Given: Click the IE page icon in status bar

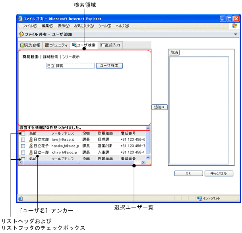Looking at the screenshot, I should pyautogui.click(x=20, y=198).
